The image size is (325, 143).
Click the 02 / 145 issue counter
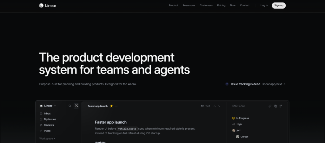click(x=205, y=106)
